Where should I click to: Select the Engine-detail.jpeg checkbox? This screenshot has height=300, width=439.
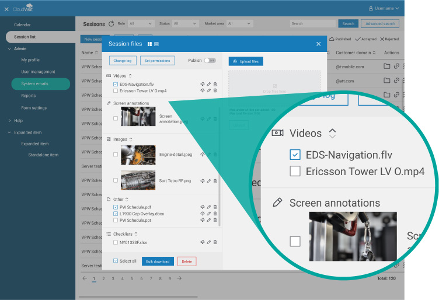click(116, 154)
